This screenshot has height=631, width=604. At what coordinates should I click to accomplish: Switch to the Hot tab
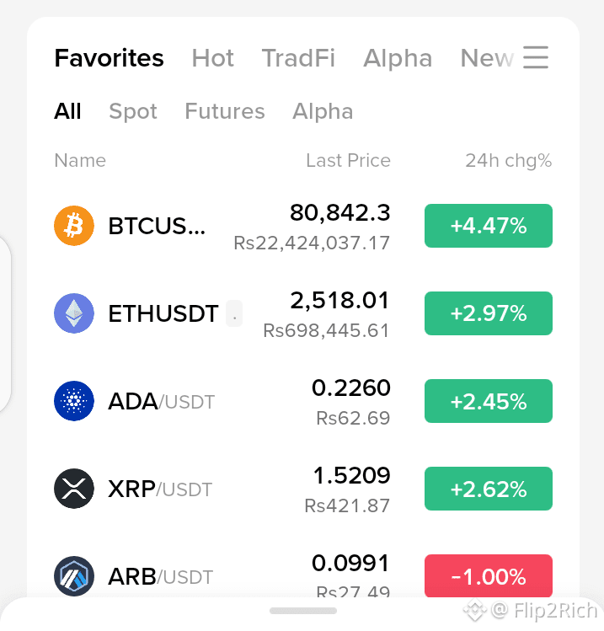coord(212,58)
